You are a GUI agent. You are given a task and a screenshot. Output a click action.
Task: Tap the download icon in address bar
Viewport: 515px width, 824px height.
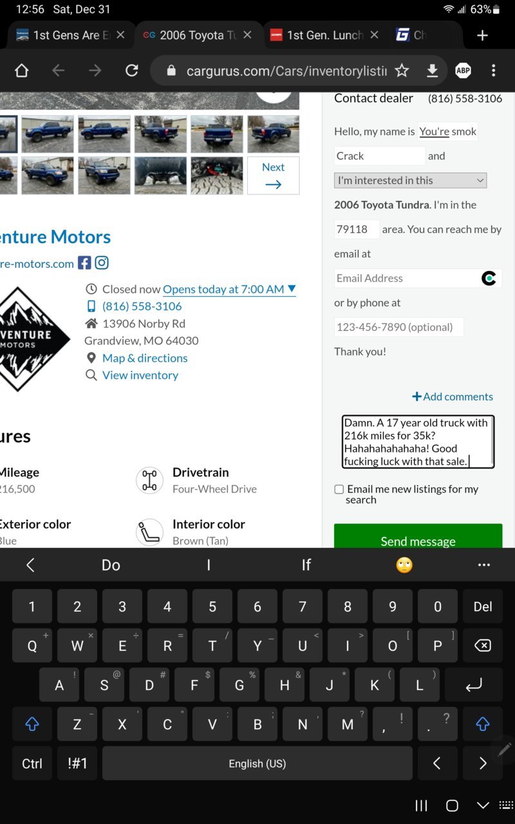click(x=433, y=71)
